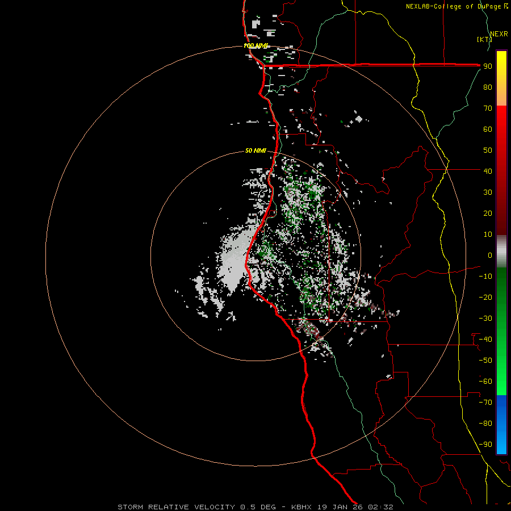
Task: Click the positive 60 knot legend value
Action: (488, 129)
